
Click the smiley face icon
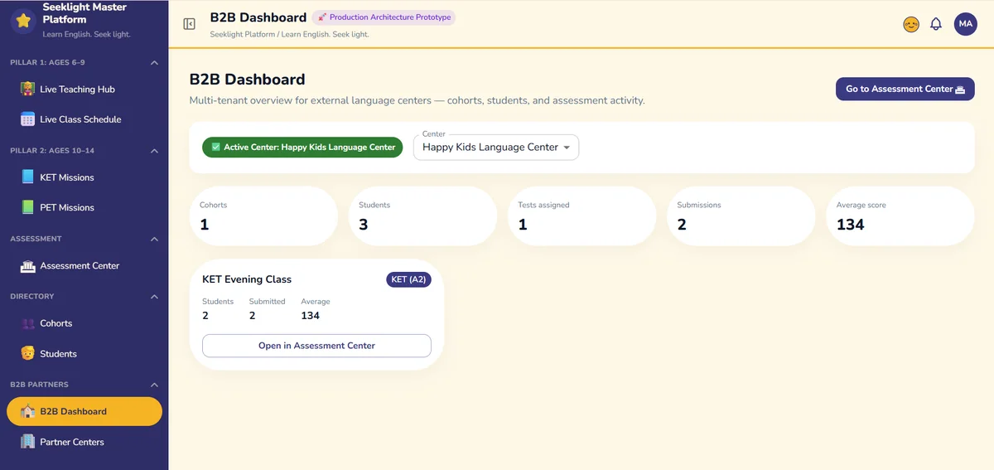tap(911, 24)
